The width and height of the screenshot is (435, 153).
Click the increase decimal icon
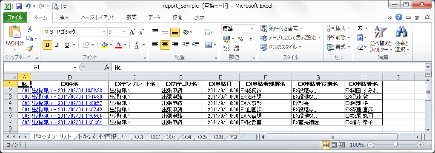[226, 48]
